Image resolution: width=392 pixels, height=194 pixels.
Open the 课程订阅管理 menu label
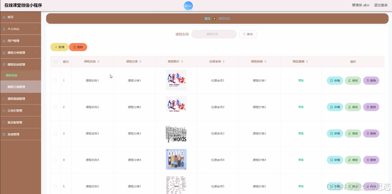[x=16, y=87]
